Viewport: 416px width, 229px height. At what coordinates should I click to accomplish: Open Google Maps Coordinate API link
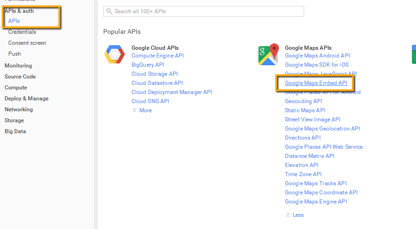coord(321,193)
